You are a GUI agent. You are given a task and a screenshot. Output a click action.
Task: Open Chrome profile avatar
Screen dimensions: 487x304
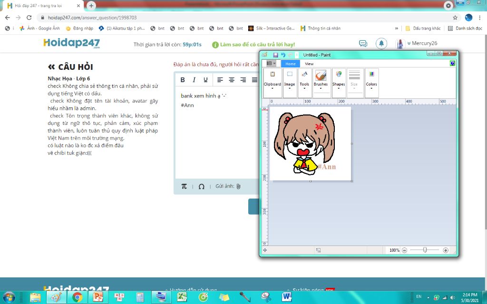tap(468, 18)
